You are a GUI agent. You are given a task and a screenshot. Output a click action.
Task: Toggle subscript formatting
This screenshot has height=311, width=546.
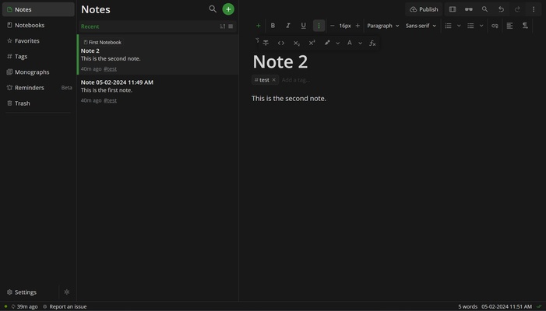(x=296, y=43)
